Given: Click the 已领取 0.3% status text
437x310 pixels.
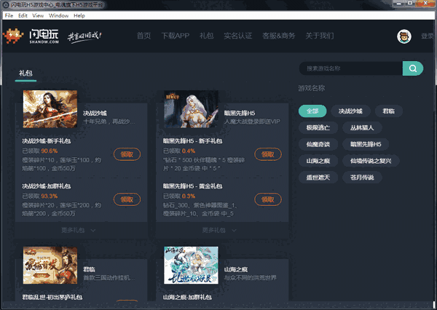Looking at the screenshot, I should coord(179,196).
